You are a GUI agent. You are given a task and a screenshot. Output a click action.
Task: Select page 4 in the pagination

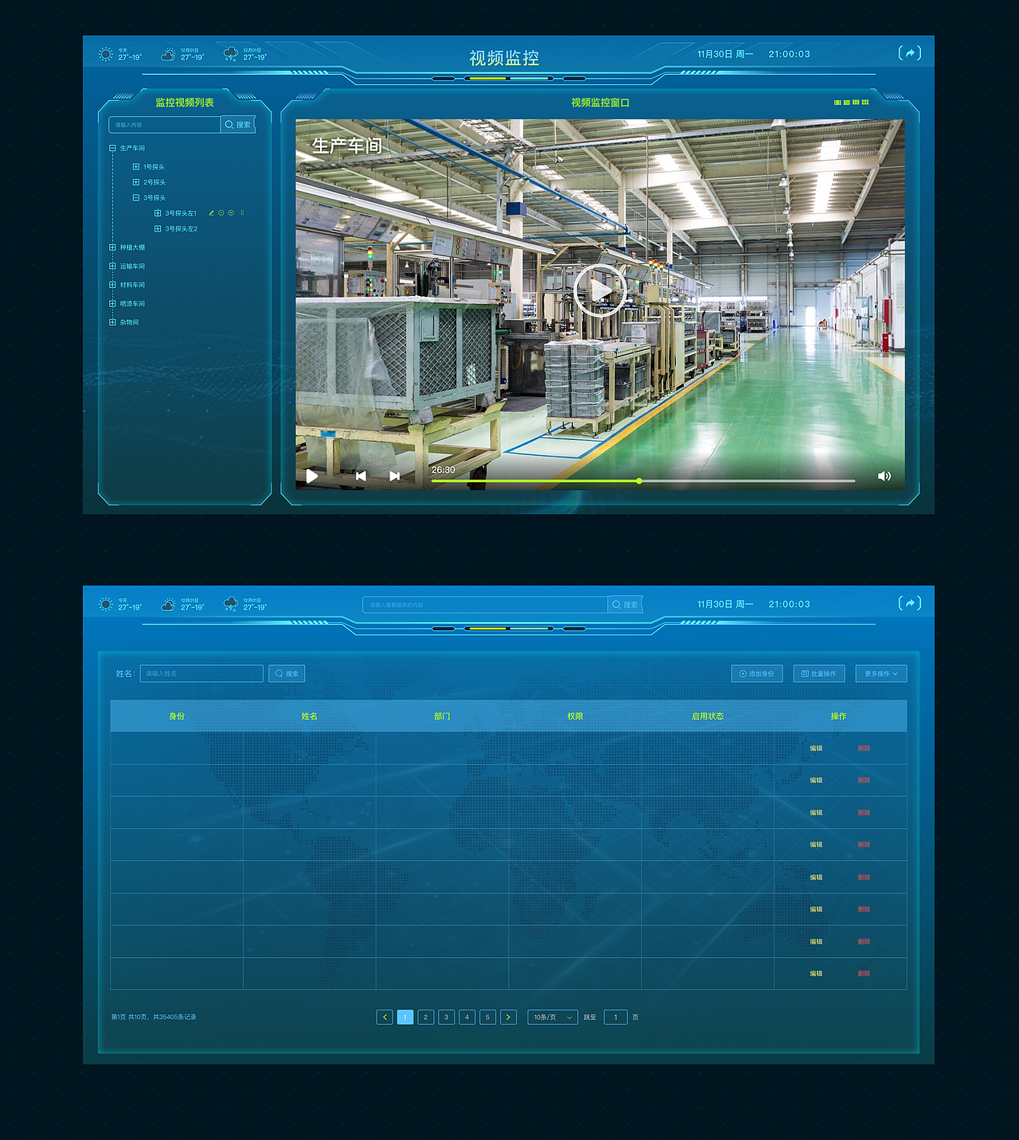tap(467, 1017)
